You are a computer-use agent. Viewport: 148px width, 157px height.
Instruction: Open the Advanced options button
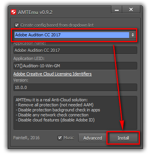[92, 138]
